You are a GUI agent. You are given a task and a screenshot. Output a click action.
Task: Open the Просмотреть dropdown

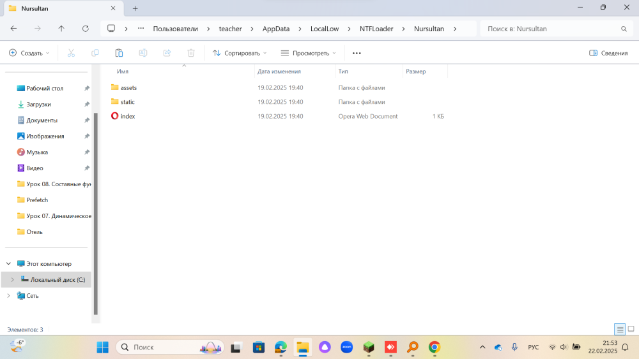point(309,54)
